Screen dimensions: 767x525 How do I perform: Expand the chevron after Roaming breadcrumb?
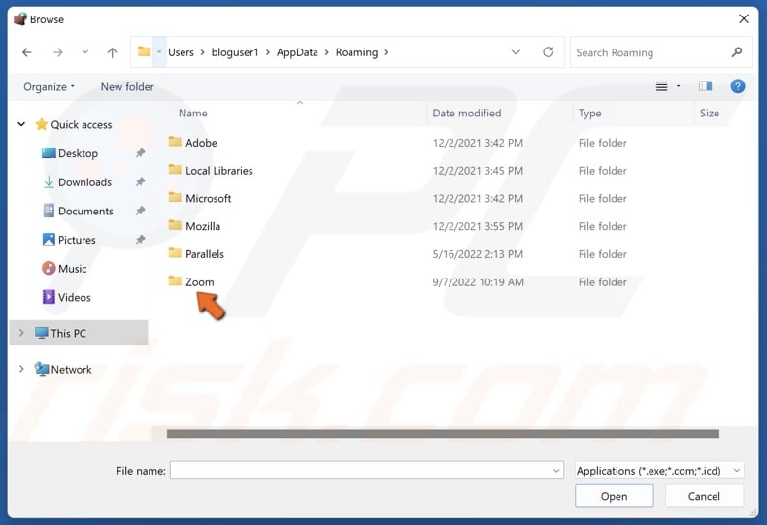point(386,52)
